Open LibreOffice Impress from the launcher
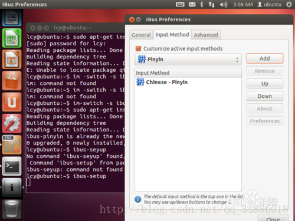This screenshot has height=221, width=295. 12,60
